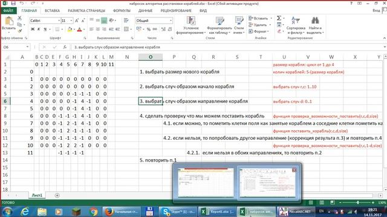Switch to the ВСТАВКА tab
This screenshot has width=387, height=217.
click(x=52, y=11)
